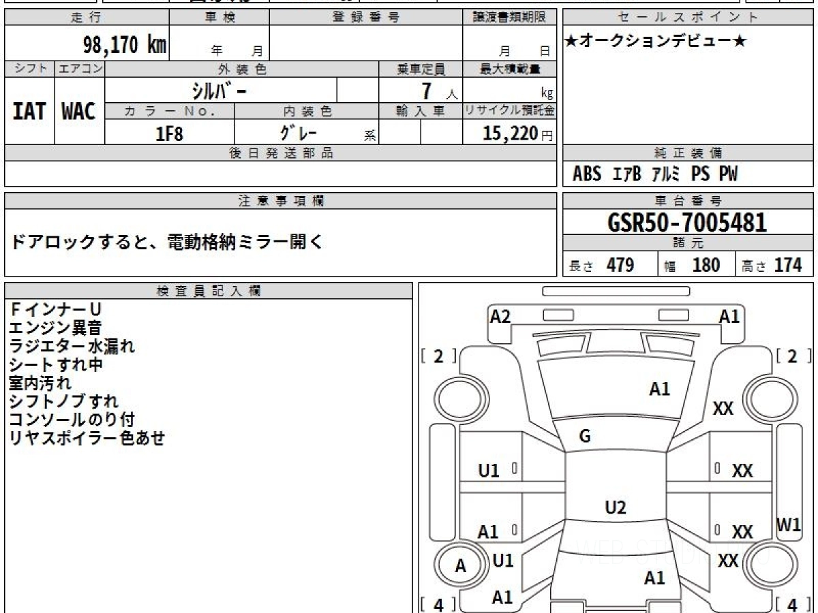Select the 純正装備 header
Screen dimensions: 818x613
click(688, 153)
